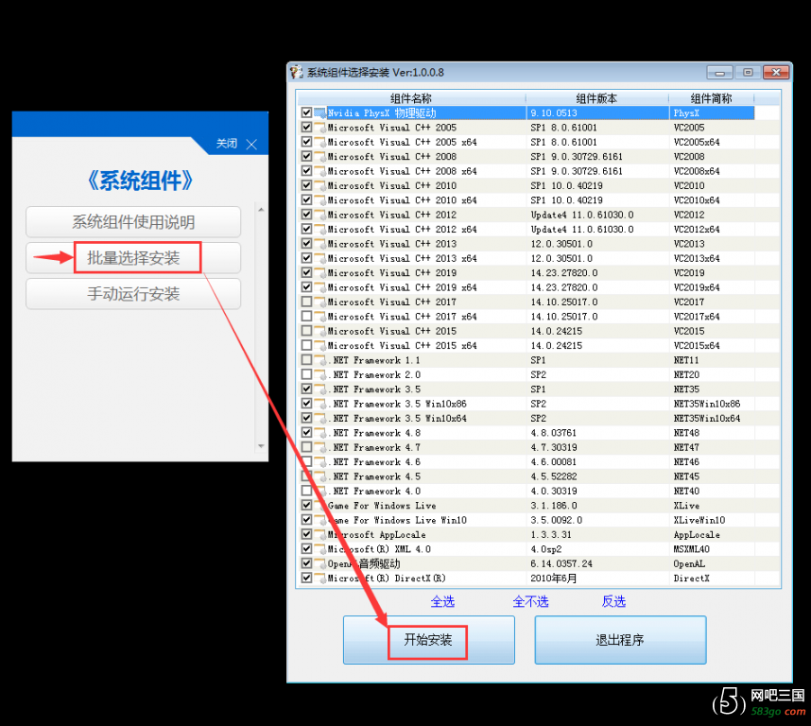The height and width of the screenshot is (726, 811).
Task: Click the icon of the Microsoft Visual C++ 2010 row
Action: (x=319, y=185)
